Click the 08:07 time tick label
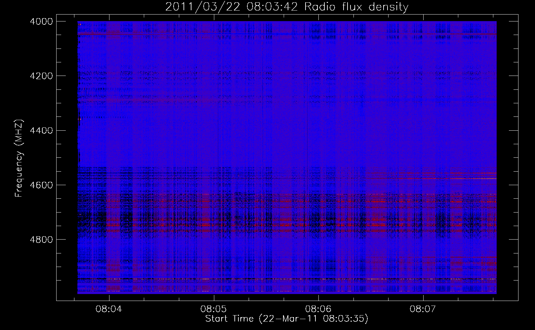Viewport: 535px width, 330px height. 423,309
